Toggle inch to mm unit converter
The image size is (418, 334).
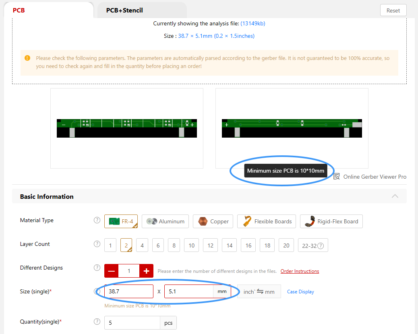(x=259, y=292)
